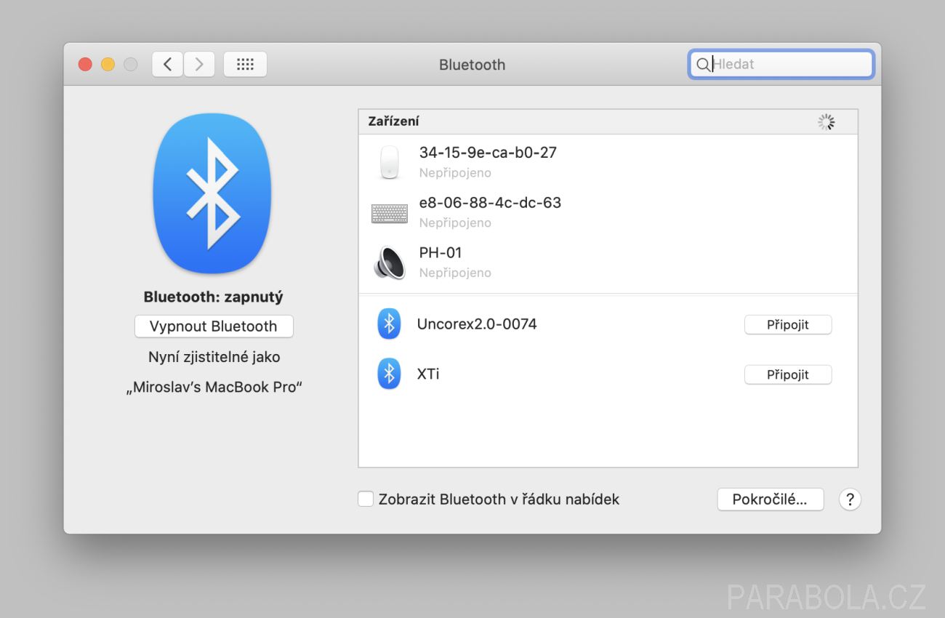Select the Uncorex2.0-0074 device name
This screenshot has height=618, width=945.
click(477, 324)
